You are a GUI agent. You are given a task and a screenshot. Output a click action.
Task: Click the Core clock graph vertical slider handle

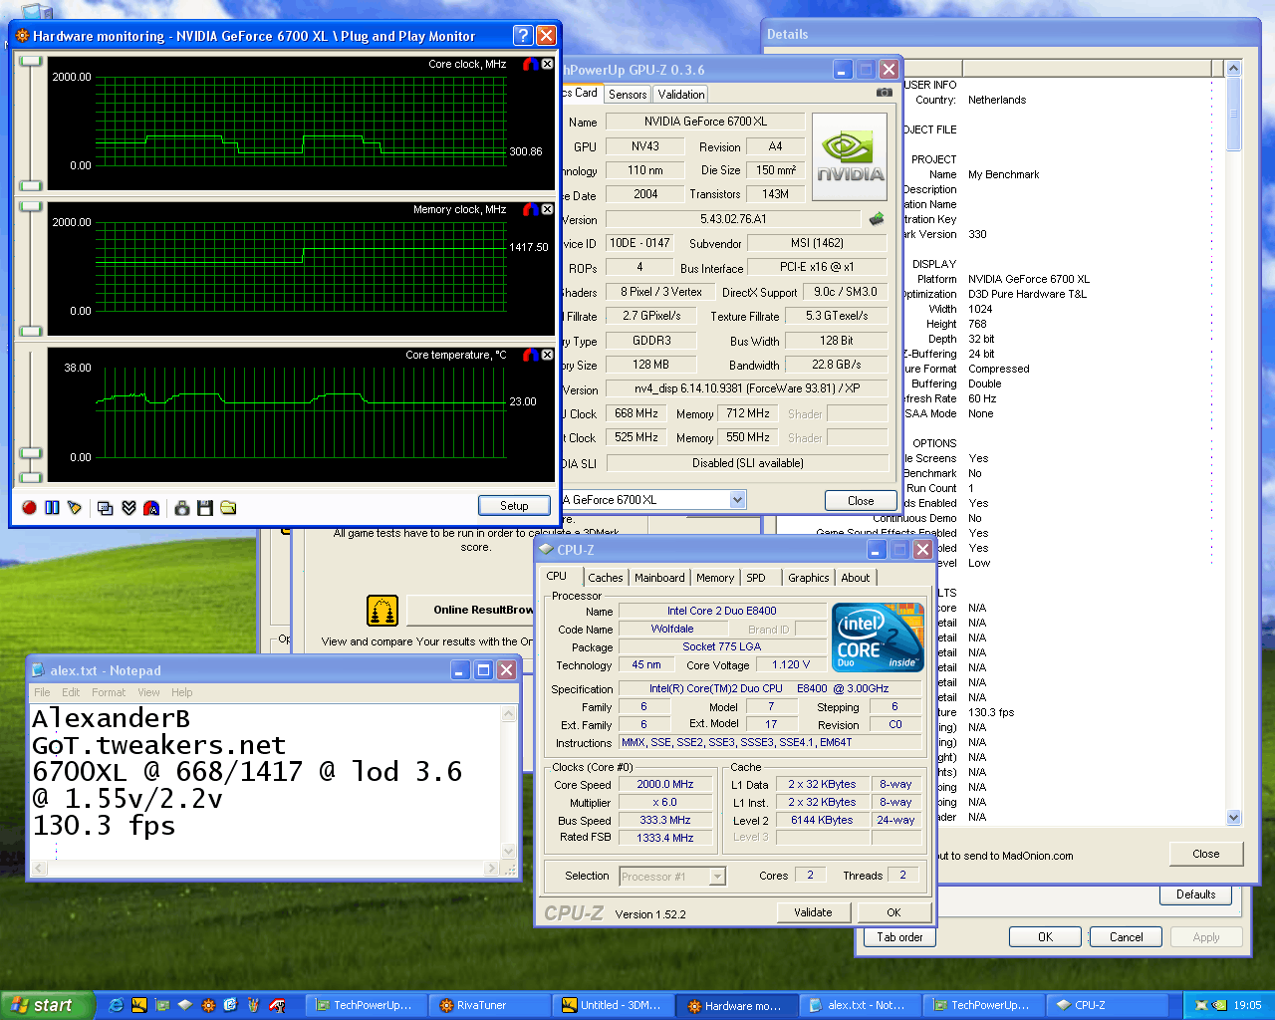coord(31,62)
